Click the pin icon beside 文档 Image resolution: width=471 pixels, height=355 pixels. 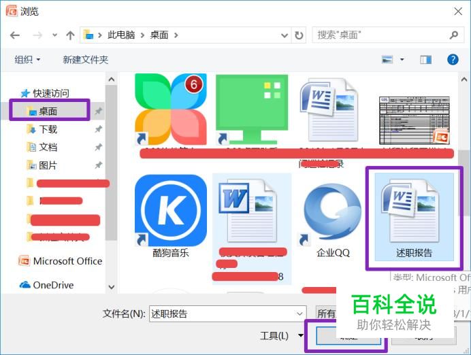98,147
